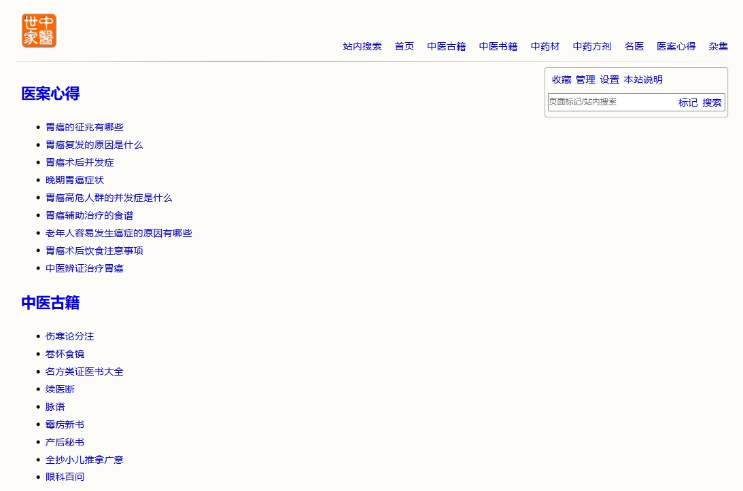Open the book 全抄小儿推拿广意
Viewport: 743px width, 491px height.
(84, 460)
